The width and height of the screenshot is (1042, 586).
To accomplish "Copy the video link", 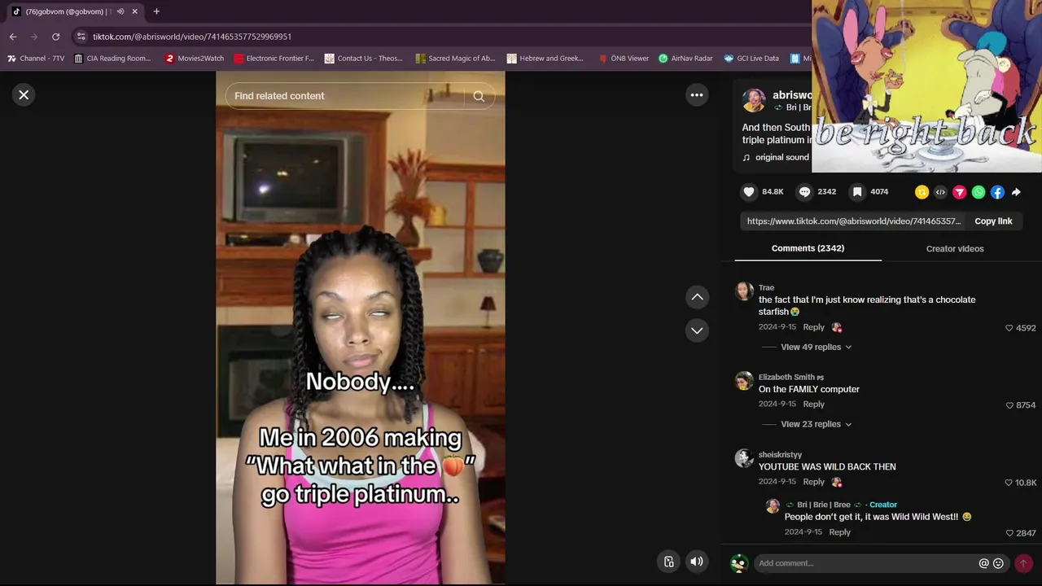I will [993, 221].
